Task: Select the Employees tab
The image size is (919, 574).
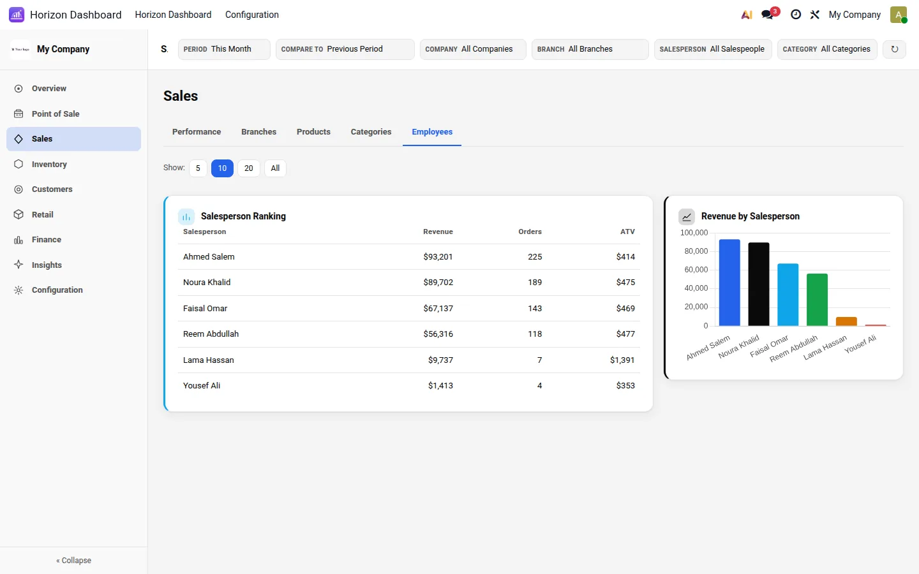Action: click(432, 132)
